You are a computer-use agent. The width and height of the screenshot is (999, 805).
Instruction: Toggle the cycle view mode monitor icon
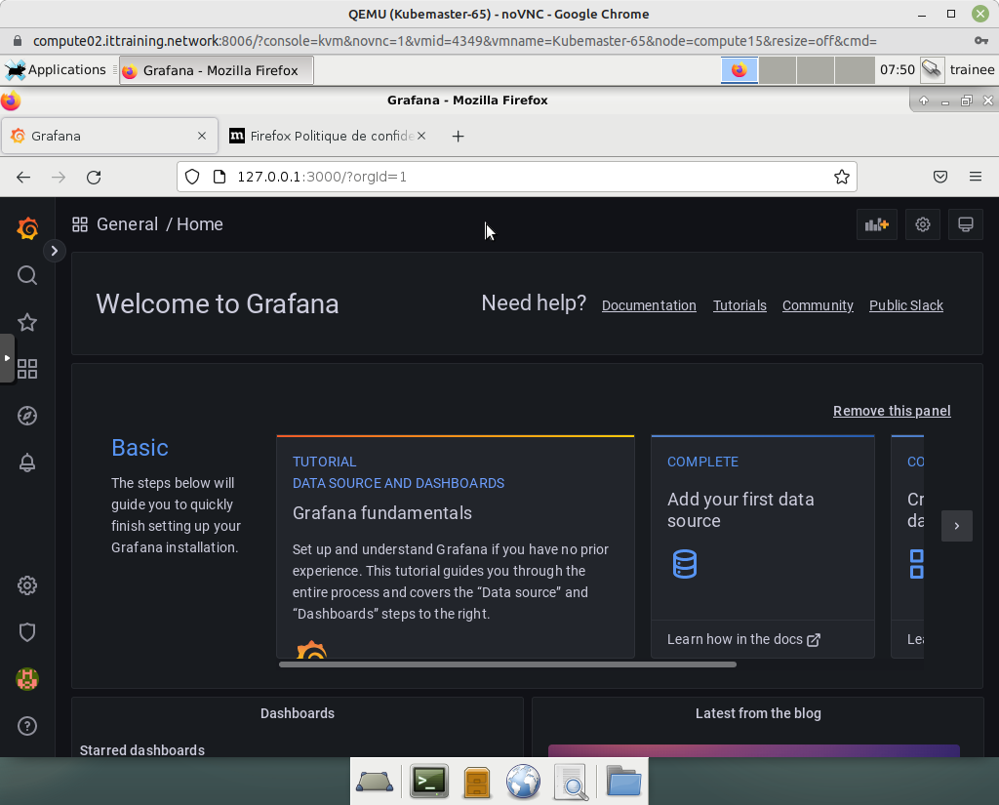966,224
